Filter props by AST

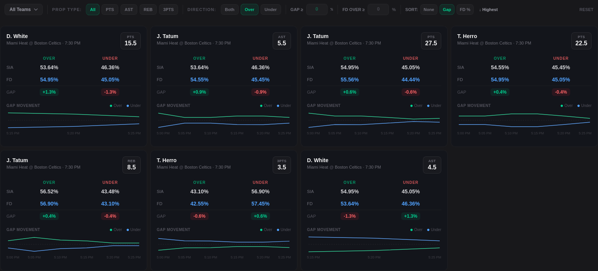point(129,10)
